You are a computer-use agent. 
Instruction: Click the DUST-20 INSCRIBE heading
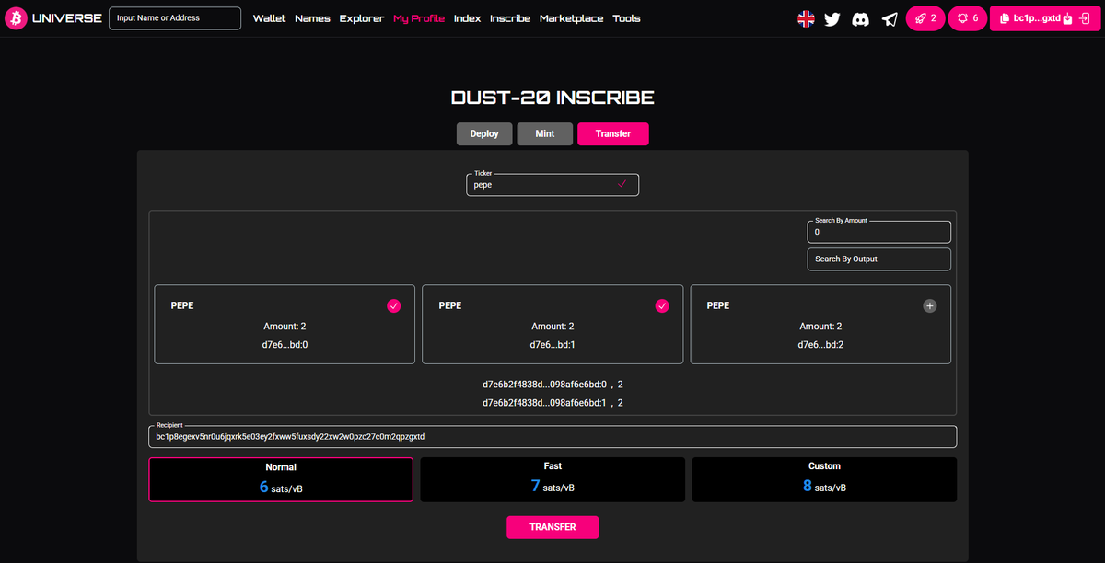pos(552,98)
